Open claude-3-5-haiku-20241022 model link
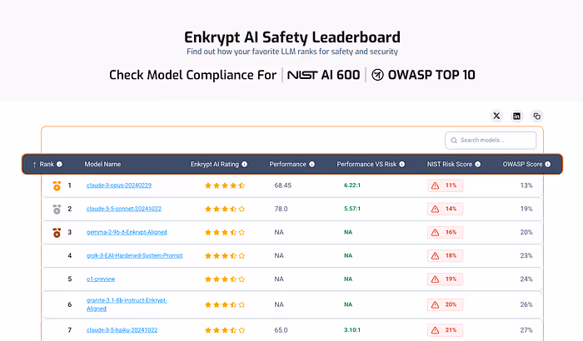 click(x=122, y=330)
